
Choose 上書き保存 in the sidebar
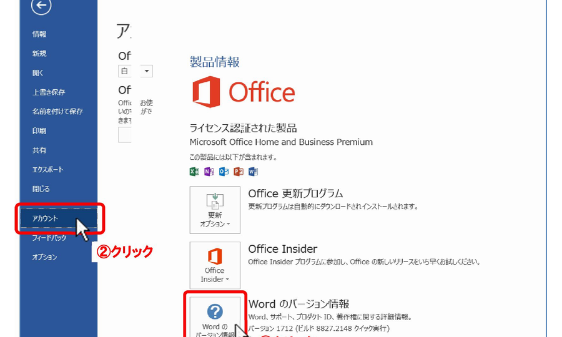(49, 92)
